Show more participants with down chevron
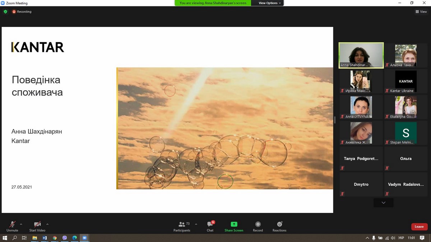The image size is (431, 242). tap(383, 203)
